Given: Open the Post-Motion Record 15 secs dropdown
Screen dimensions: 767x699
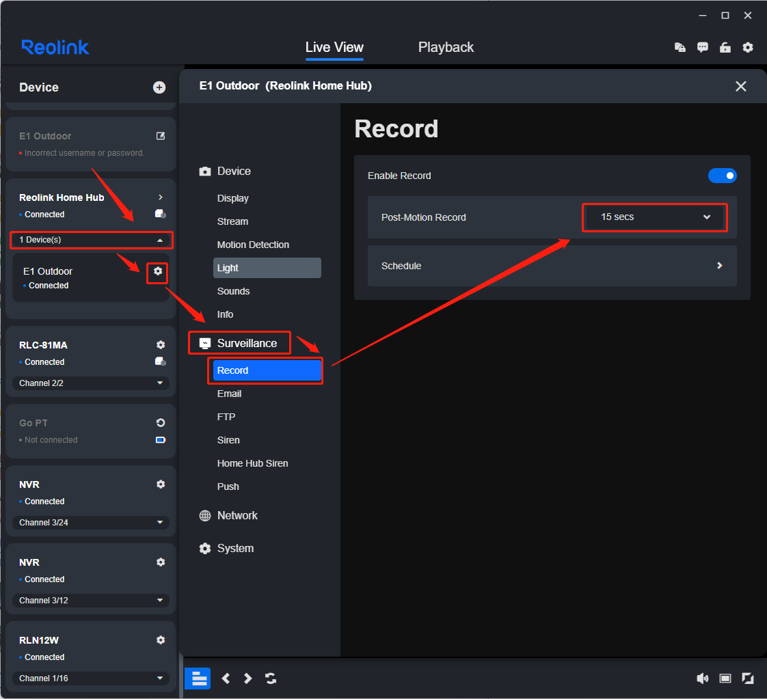Looking at the screenshot, I should (x=654, y=217).
